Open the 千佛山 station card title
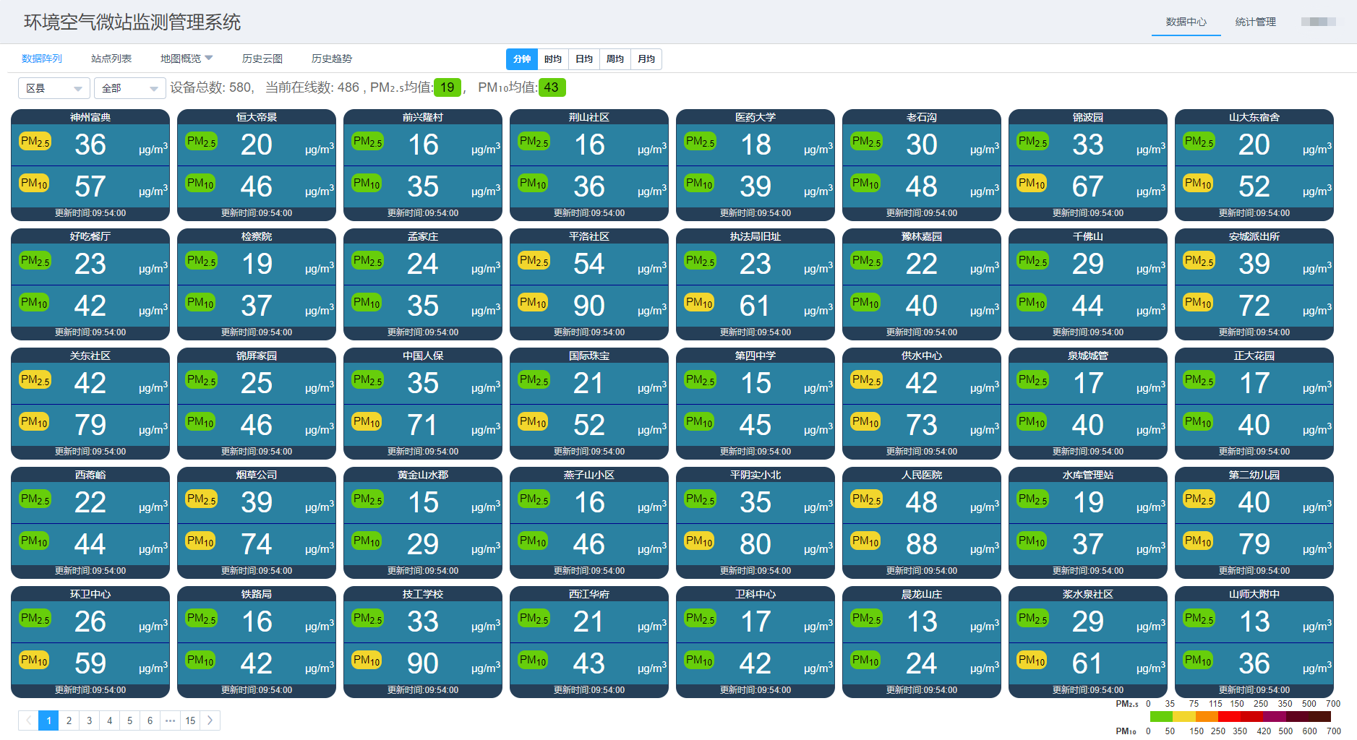This screenshot has height=740, width=1357. [x=1088, y=236]
